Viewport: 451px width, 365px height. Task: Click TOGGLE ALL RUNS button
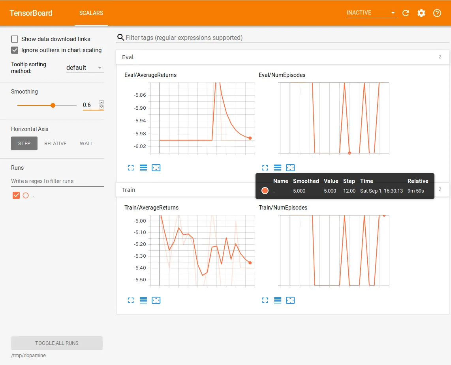[56, 343]
